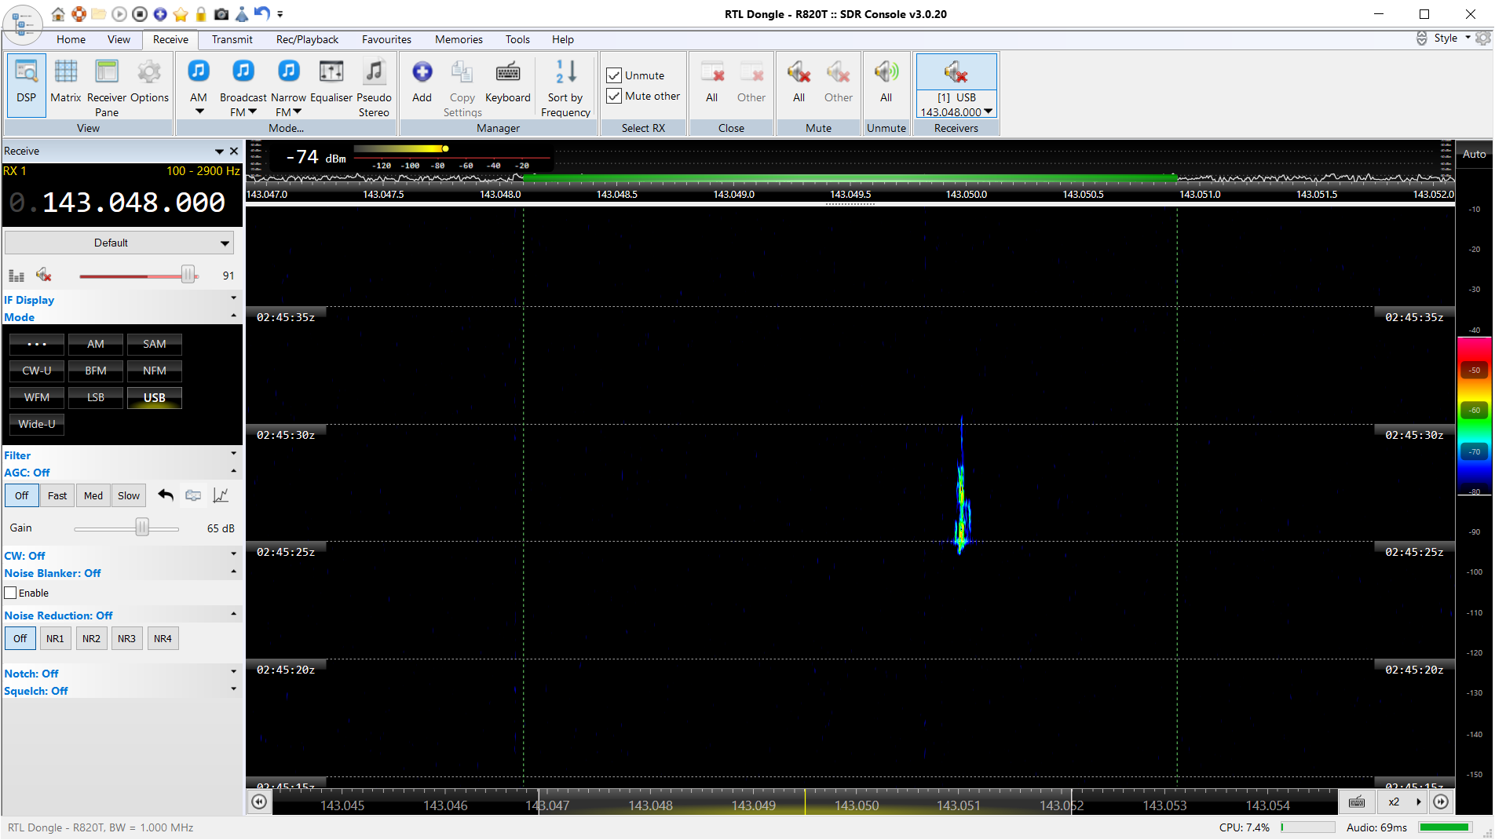Switch to the Rec/Playback tab
This screenshot has width=1495, height=840.
[307, 39]
